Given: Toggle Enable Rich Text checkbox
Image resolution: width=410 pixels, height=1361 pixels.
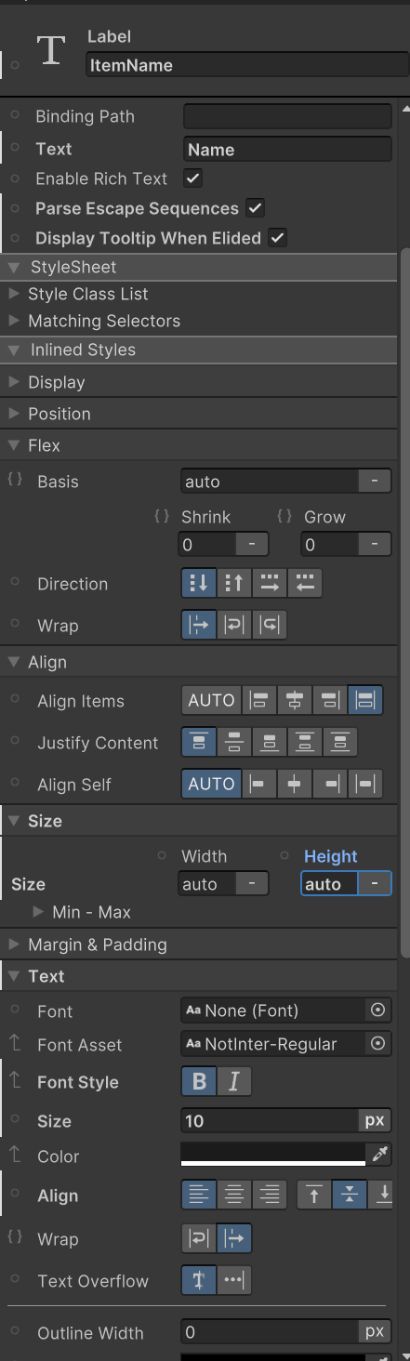Looking at the screenshot, I should tap(193, 178).
